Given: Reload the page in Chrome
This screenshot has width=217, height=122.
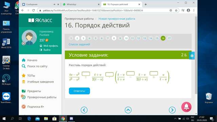Looking at the screenshot, I should 33,11.
